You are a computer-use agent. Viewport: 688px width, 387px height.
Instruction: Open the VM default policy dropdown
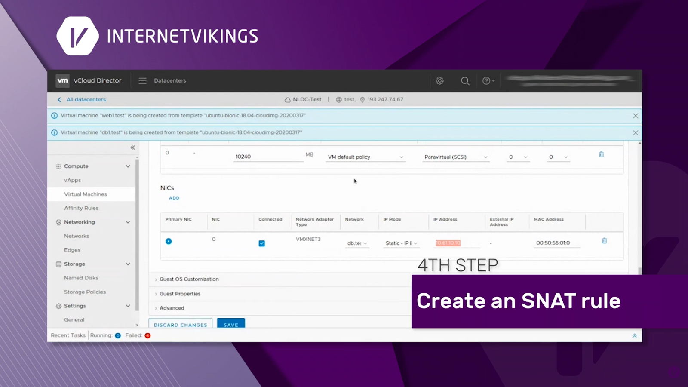pos(365,157)
